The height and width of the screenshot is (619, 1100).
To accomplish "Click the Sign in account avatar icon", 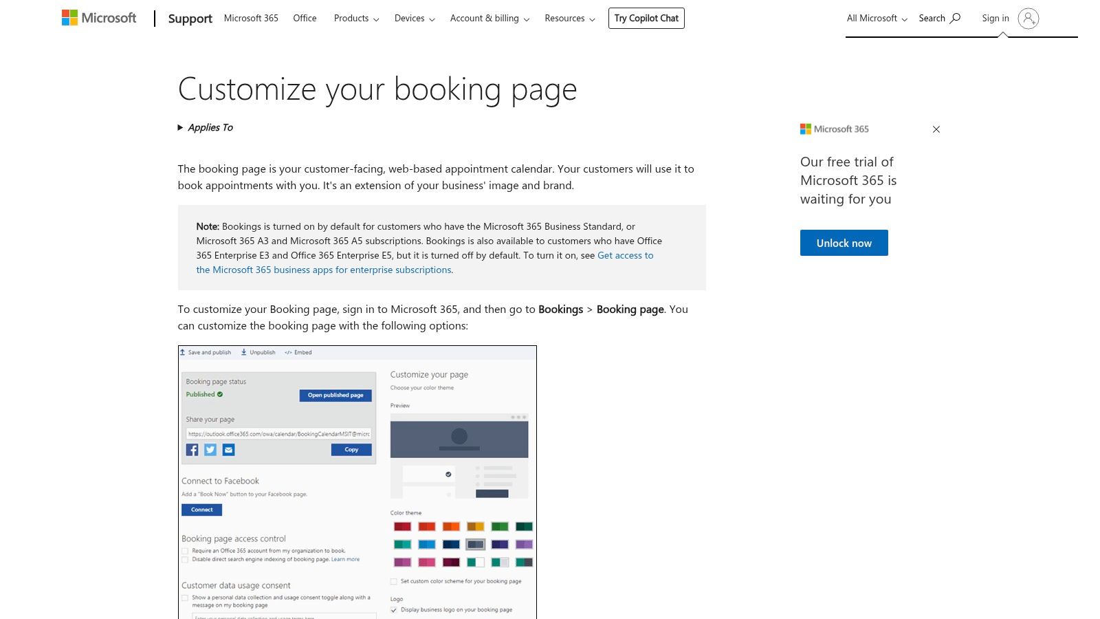I will [1028, 19].
